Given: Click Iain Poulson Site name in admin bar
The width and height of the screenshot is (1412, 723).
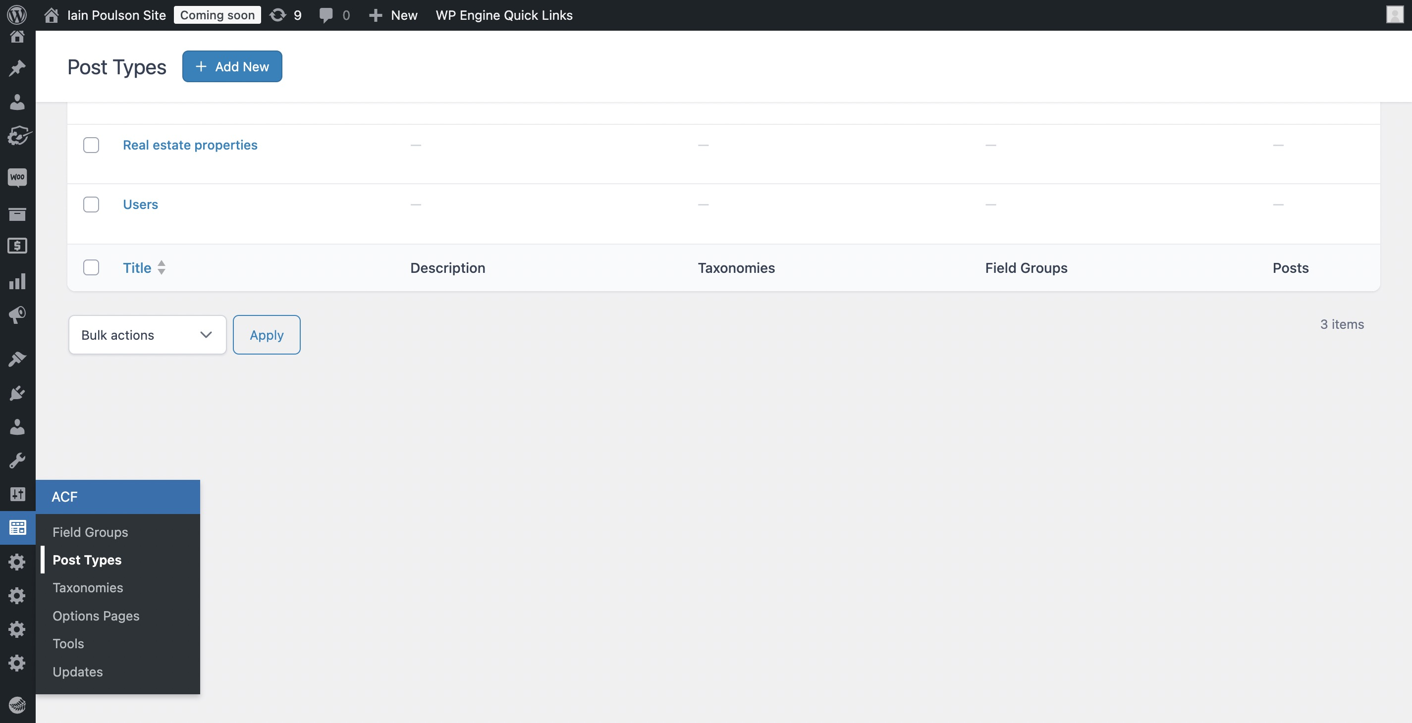Looking at the screenshot, I should tap(117, 15).
